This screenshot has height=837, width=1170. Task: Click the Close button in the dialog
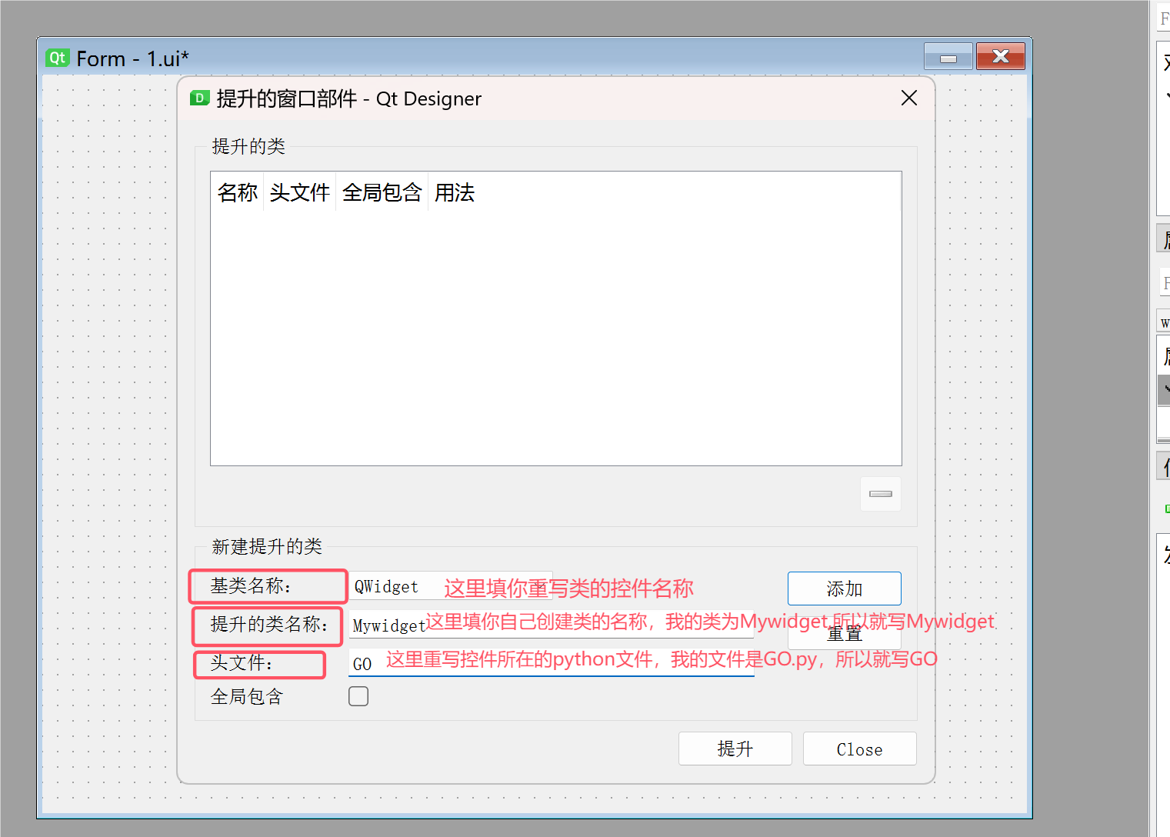[x=859, y=749]
